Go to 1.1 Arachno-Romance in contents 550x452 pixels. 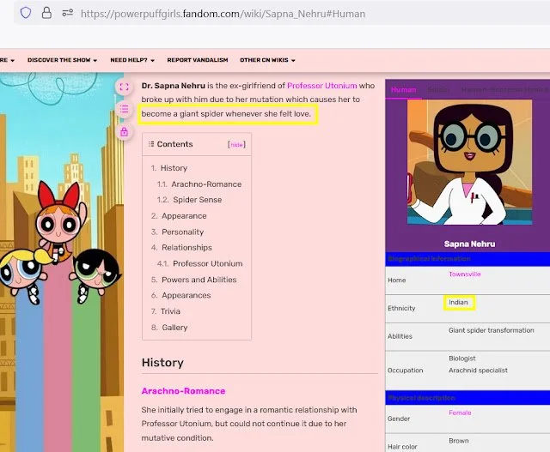[x=199, y=184]
